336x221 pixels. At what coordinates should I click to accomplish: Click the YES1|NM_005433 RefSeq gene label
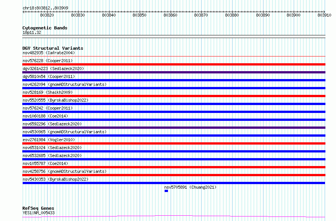coord(39,213)
